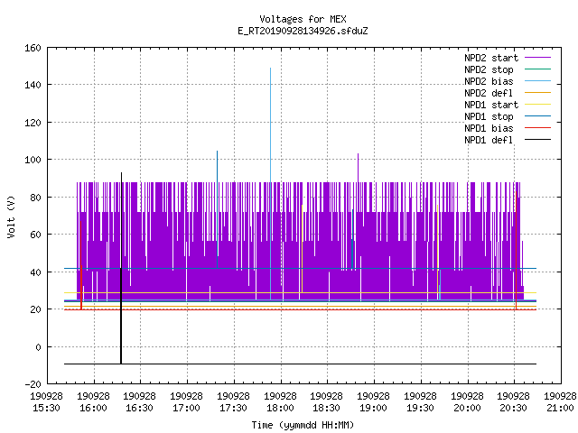This screenshot has height=433, width=578.
Task: Click the 60 y-axis tick label
Action: click(x=35, y=235)
